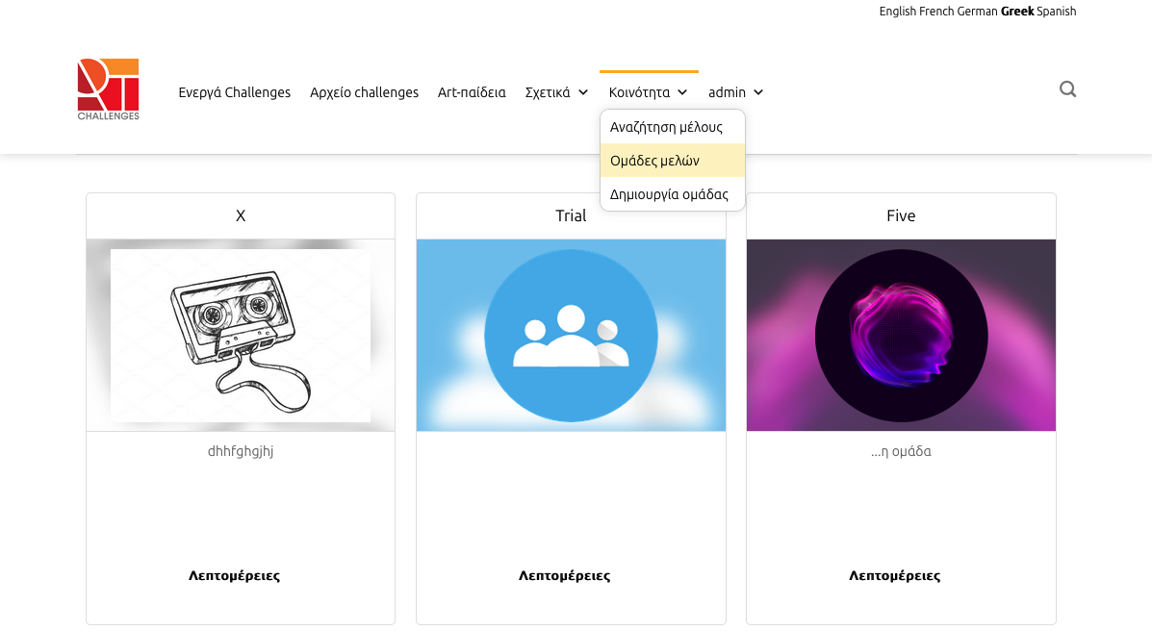
Task: Open the Art-παίδεια link
Action: 472,92
